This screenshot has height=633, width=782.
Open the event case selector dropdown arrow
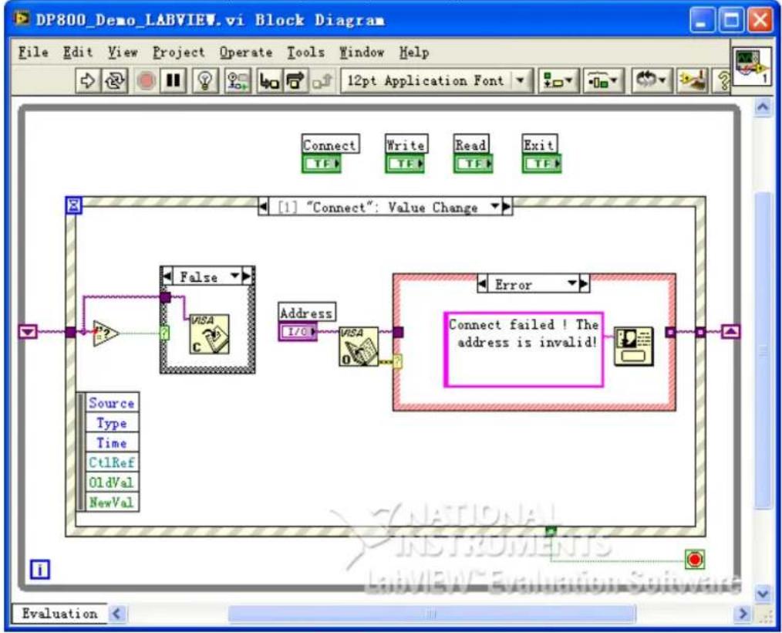495,206
